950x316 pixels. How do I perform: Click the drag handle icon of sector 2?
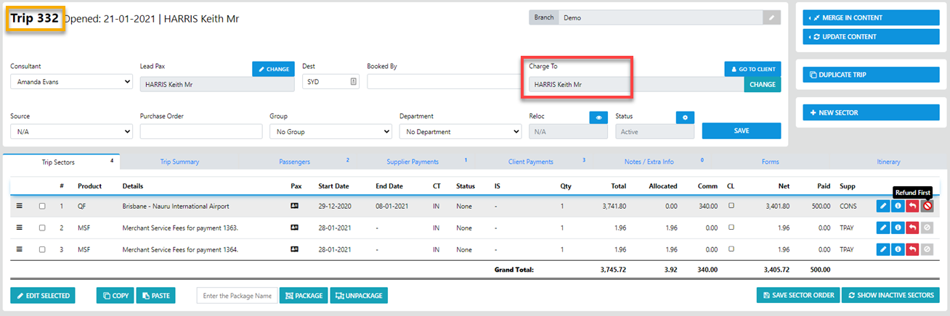20,228
